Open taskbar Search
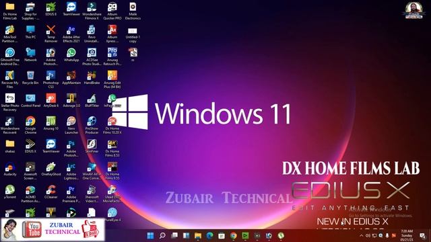The width and height of the screenshot is (431, 242). point(162,236)
